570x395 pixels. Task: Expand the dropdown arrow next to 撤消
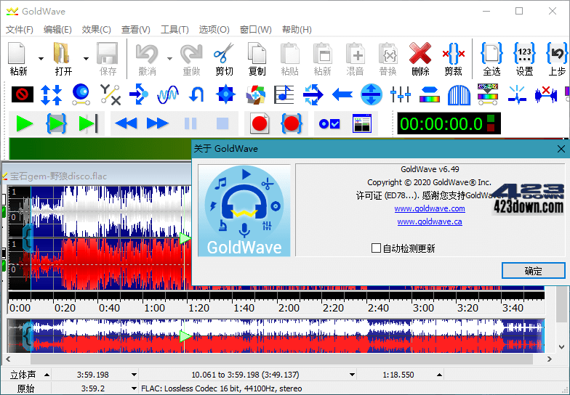pyautogui.click(x=169, y=58)
